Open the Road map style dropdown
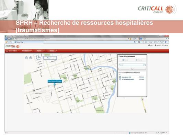 point(50,58)
